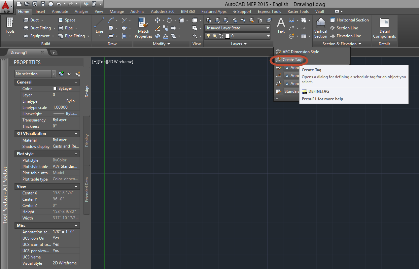Select the Text tool in Section & Elevation area
The height and width of the screenshot is (269, 419).
pyautogui.click(x=281, y=25)
